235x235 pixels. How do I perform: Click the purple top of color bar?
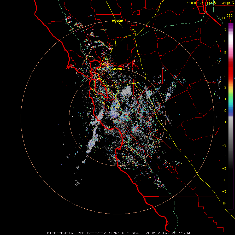(x=231, y=26)
